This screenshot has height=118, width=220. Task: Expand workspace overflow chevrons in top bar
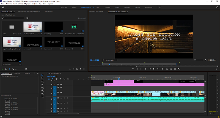pos(160,7)
